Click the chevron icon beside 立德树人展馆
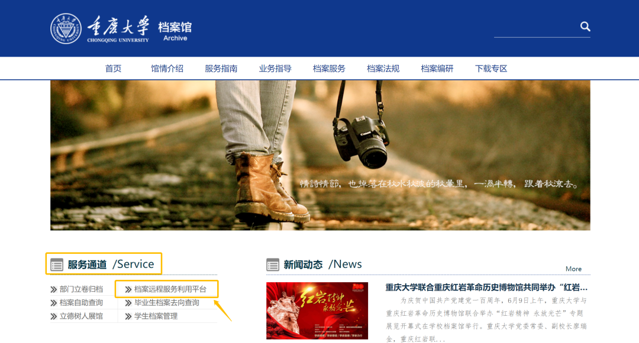 [x=53, y=316]
